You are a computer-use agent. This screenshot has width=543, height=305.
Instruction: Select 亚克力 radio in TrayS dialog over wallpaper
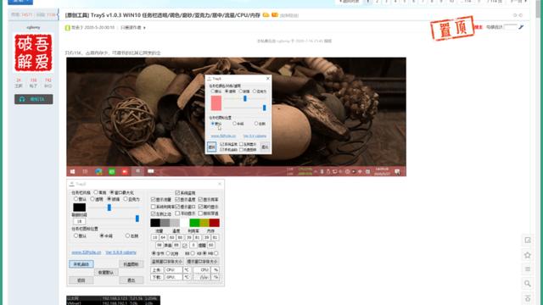255,91
